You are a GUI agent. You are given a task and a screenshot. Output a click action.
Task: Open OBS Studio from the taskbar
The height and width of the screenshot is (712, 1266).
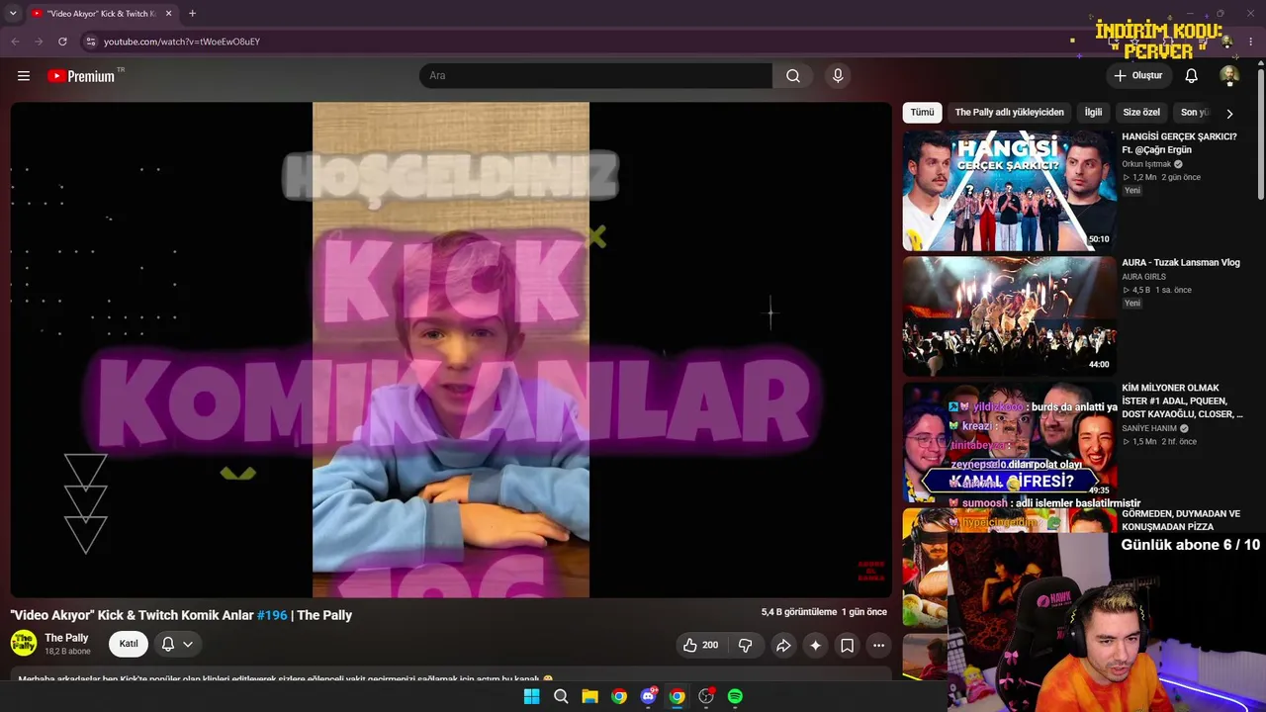click(706, 696)
